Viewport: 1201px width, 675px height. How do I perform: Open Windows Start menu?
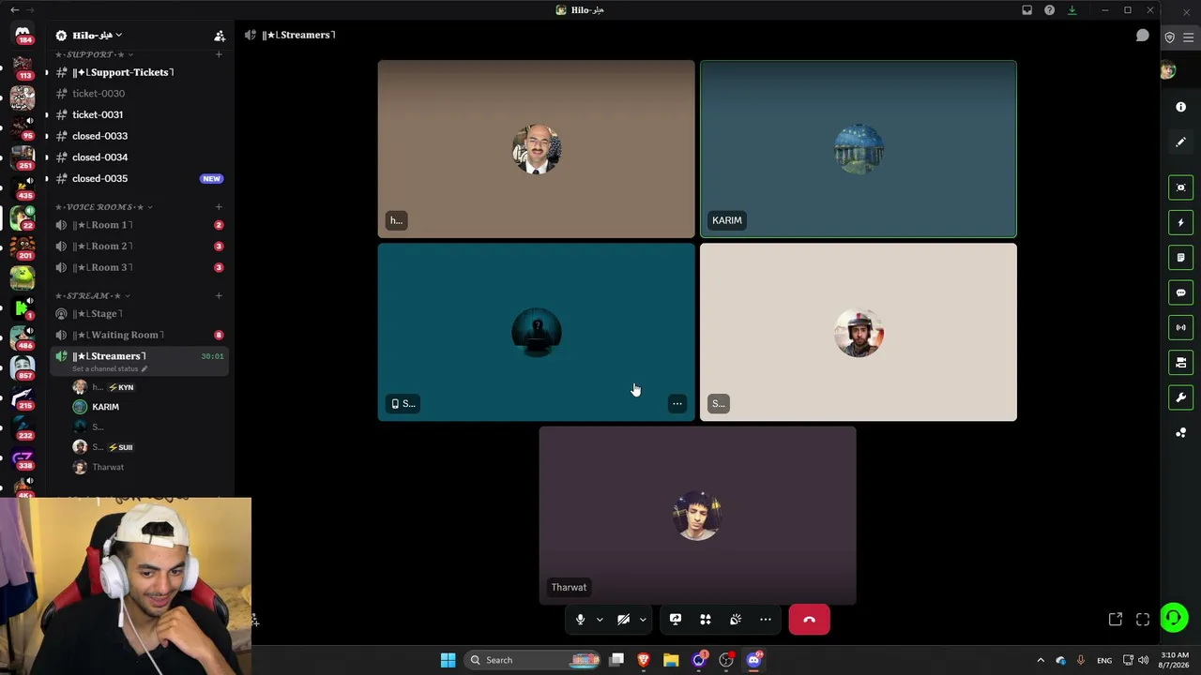(x=448, y=660)
